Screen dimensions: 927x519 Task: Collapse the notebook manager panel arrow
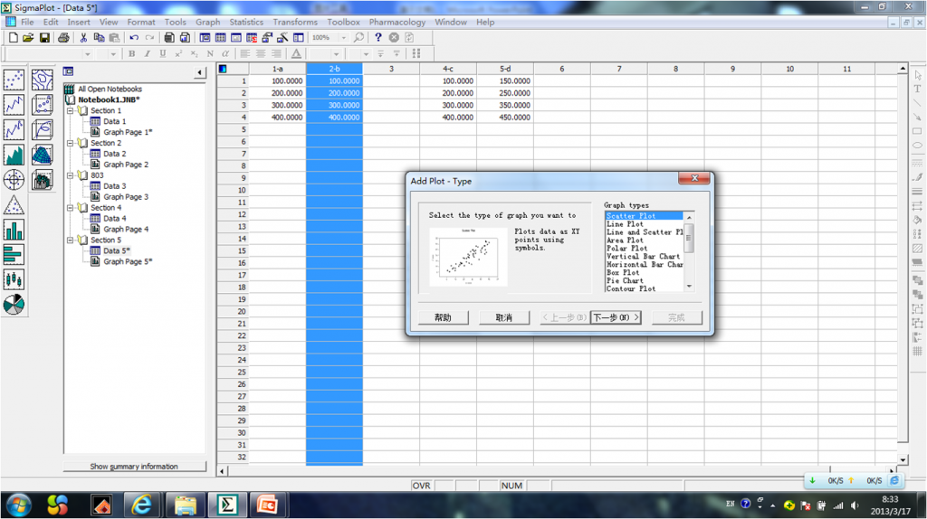(200, 72)
